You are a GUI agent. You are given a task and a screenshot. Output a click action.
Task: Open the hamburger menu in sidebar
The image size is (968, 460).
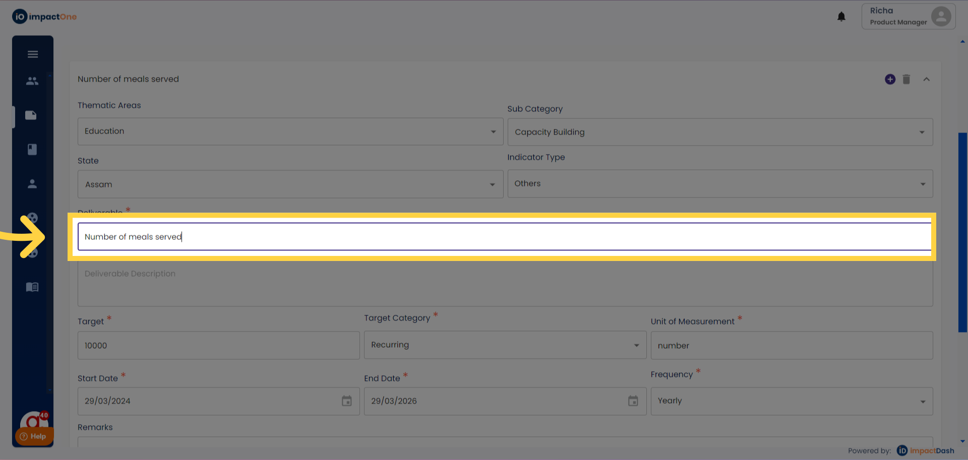pos(33,54)
